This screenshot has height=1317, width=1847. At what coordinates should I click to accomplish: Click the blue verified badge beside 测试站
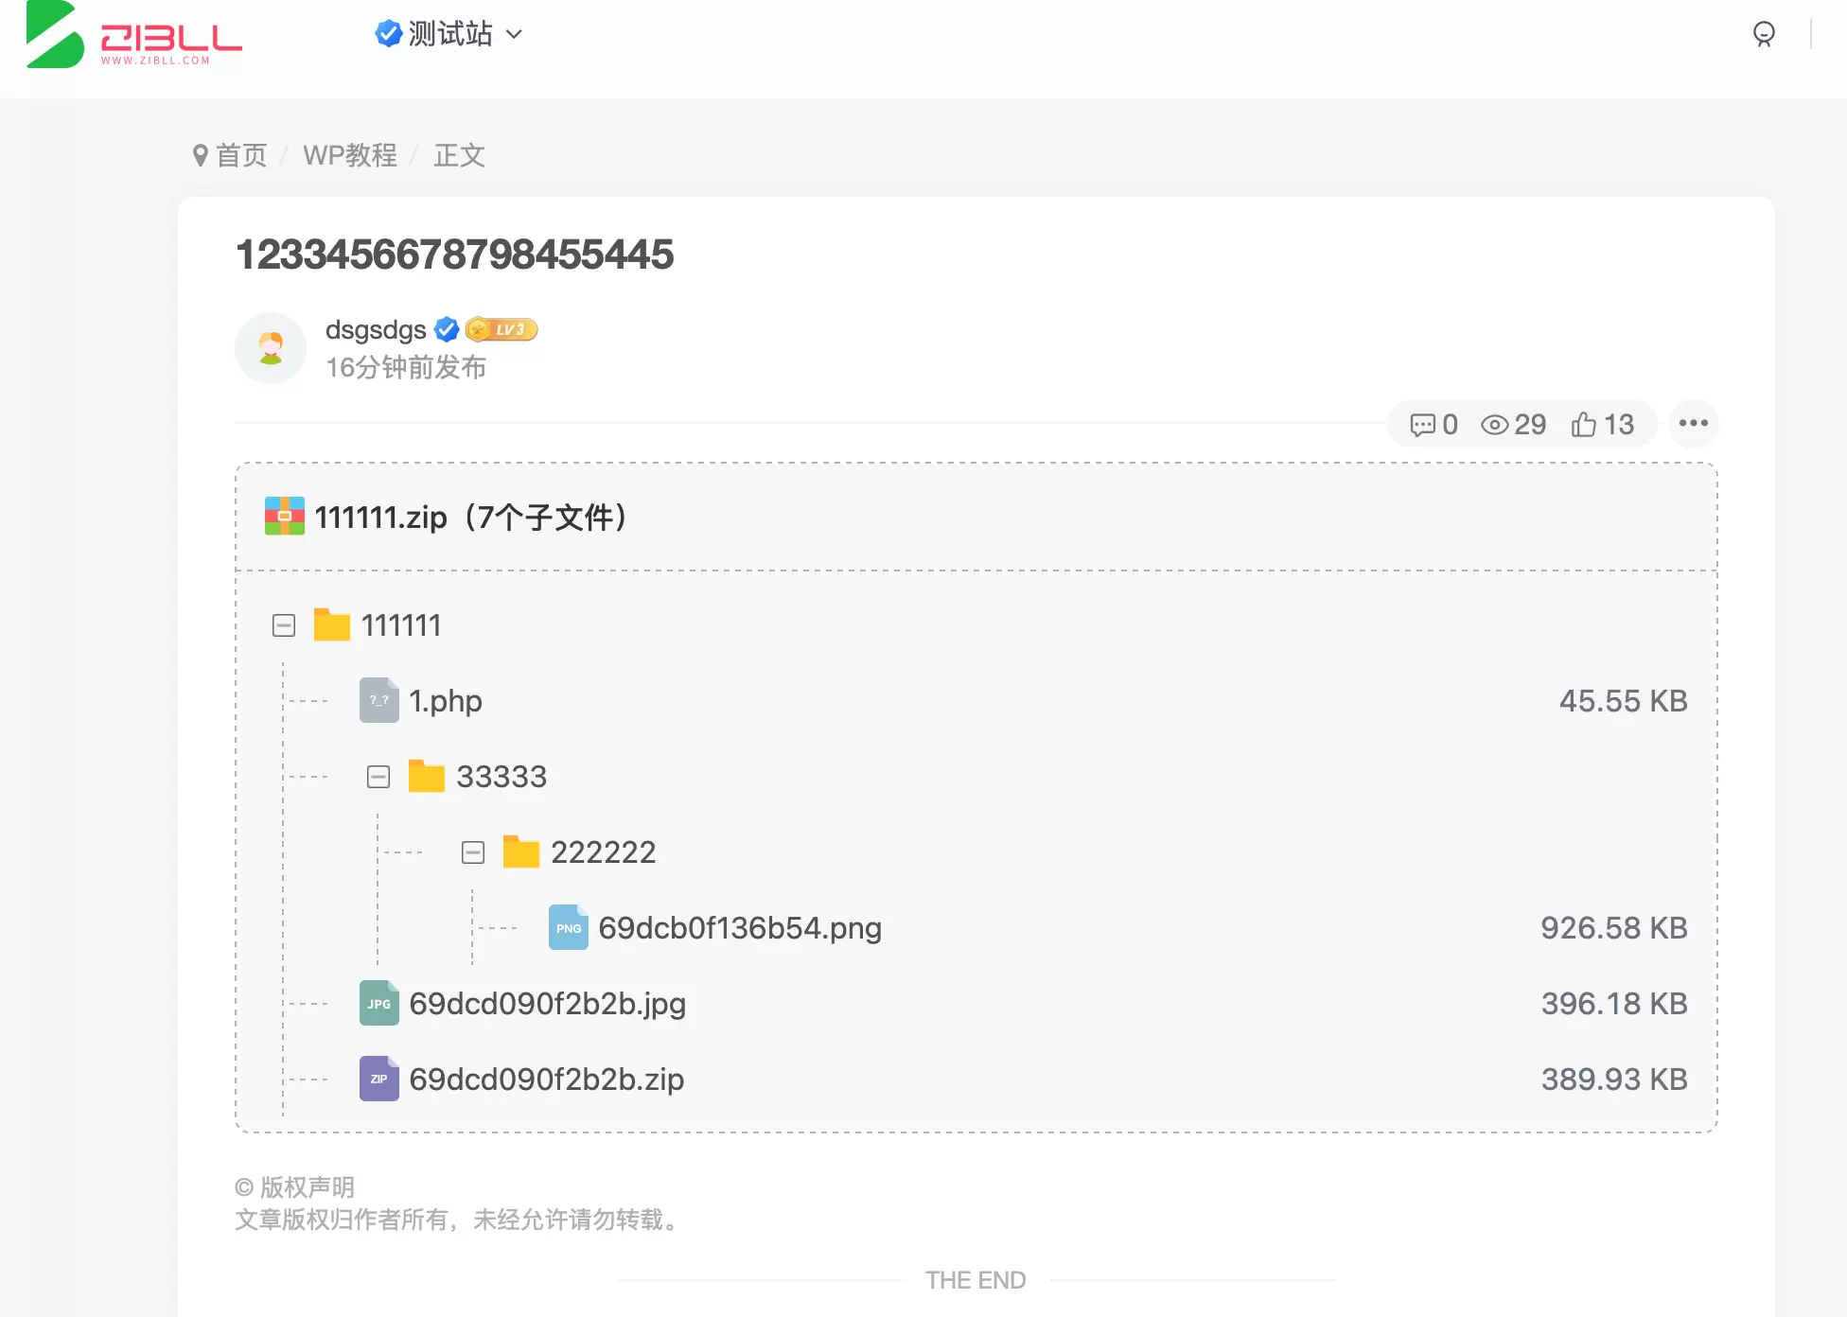(389, 34)
